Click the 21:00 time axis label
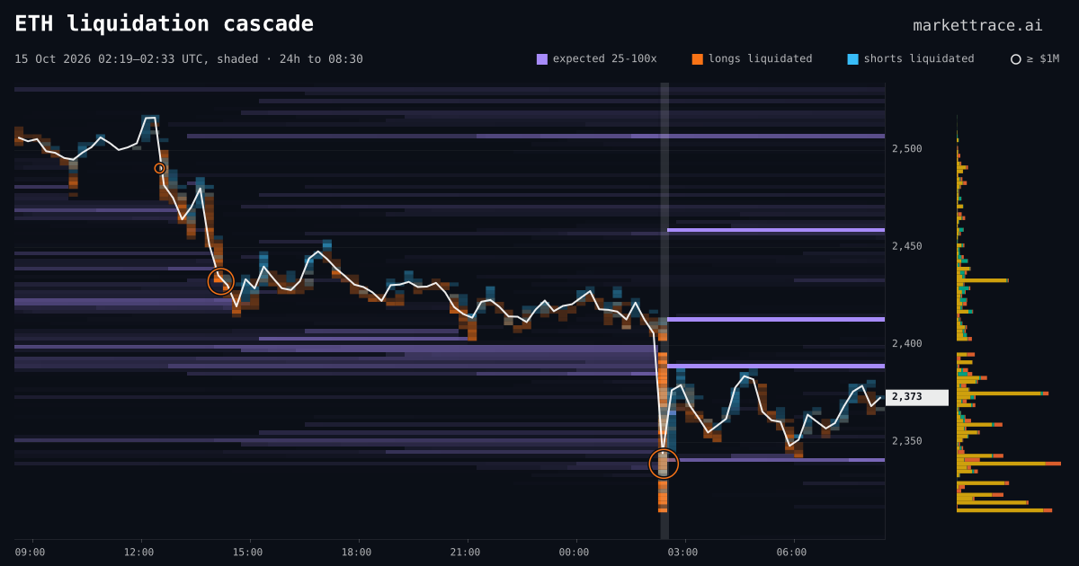Image resolution: width=1079 pixels, height=566 pixels. [x=465, y=553]
